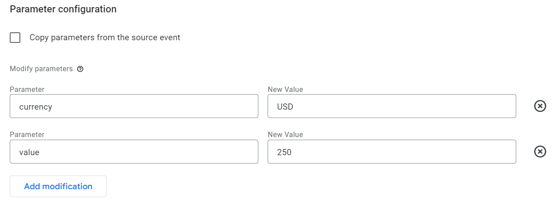Select the New Value field containing USD
Screen dimensions: 560x202
tap(392, 106)
